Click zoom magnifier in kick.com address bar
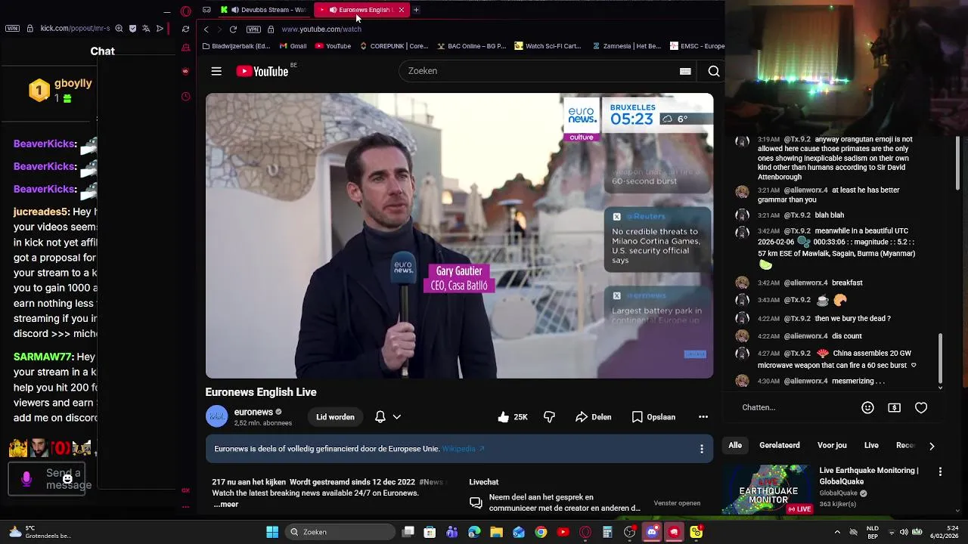Screen dimensions: 968x544 pos(119,29)
